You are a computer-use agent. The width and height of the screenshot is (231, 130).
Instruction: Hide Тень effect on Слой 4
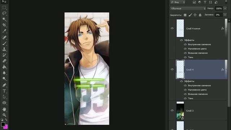coord(185,98)
